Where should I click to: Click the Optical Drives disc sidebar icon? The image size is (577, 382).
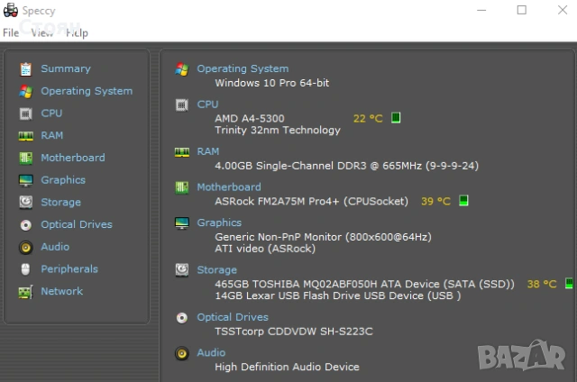tap(26, 225)
